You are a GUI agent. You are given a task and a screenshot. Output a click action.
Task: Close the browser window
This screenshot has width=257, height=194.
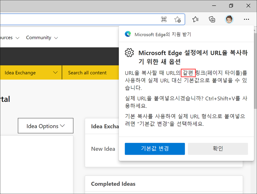[248, 6]
